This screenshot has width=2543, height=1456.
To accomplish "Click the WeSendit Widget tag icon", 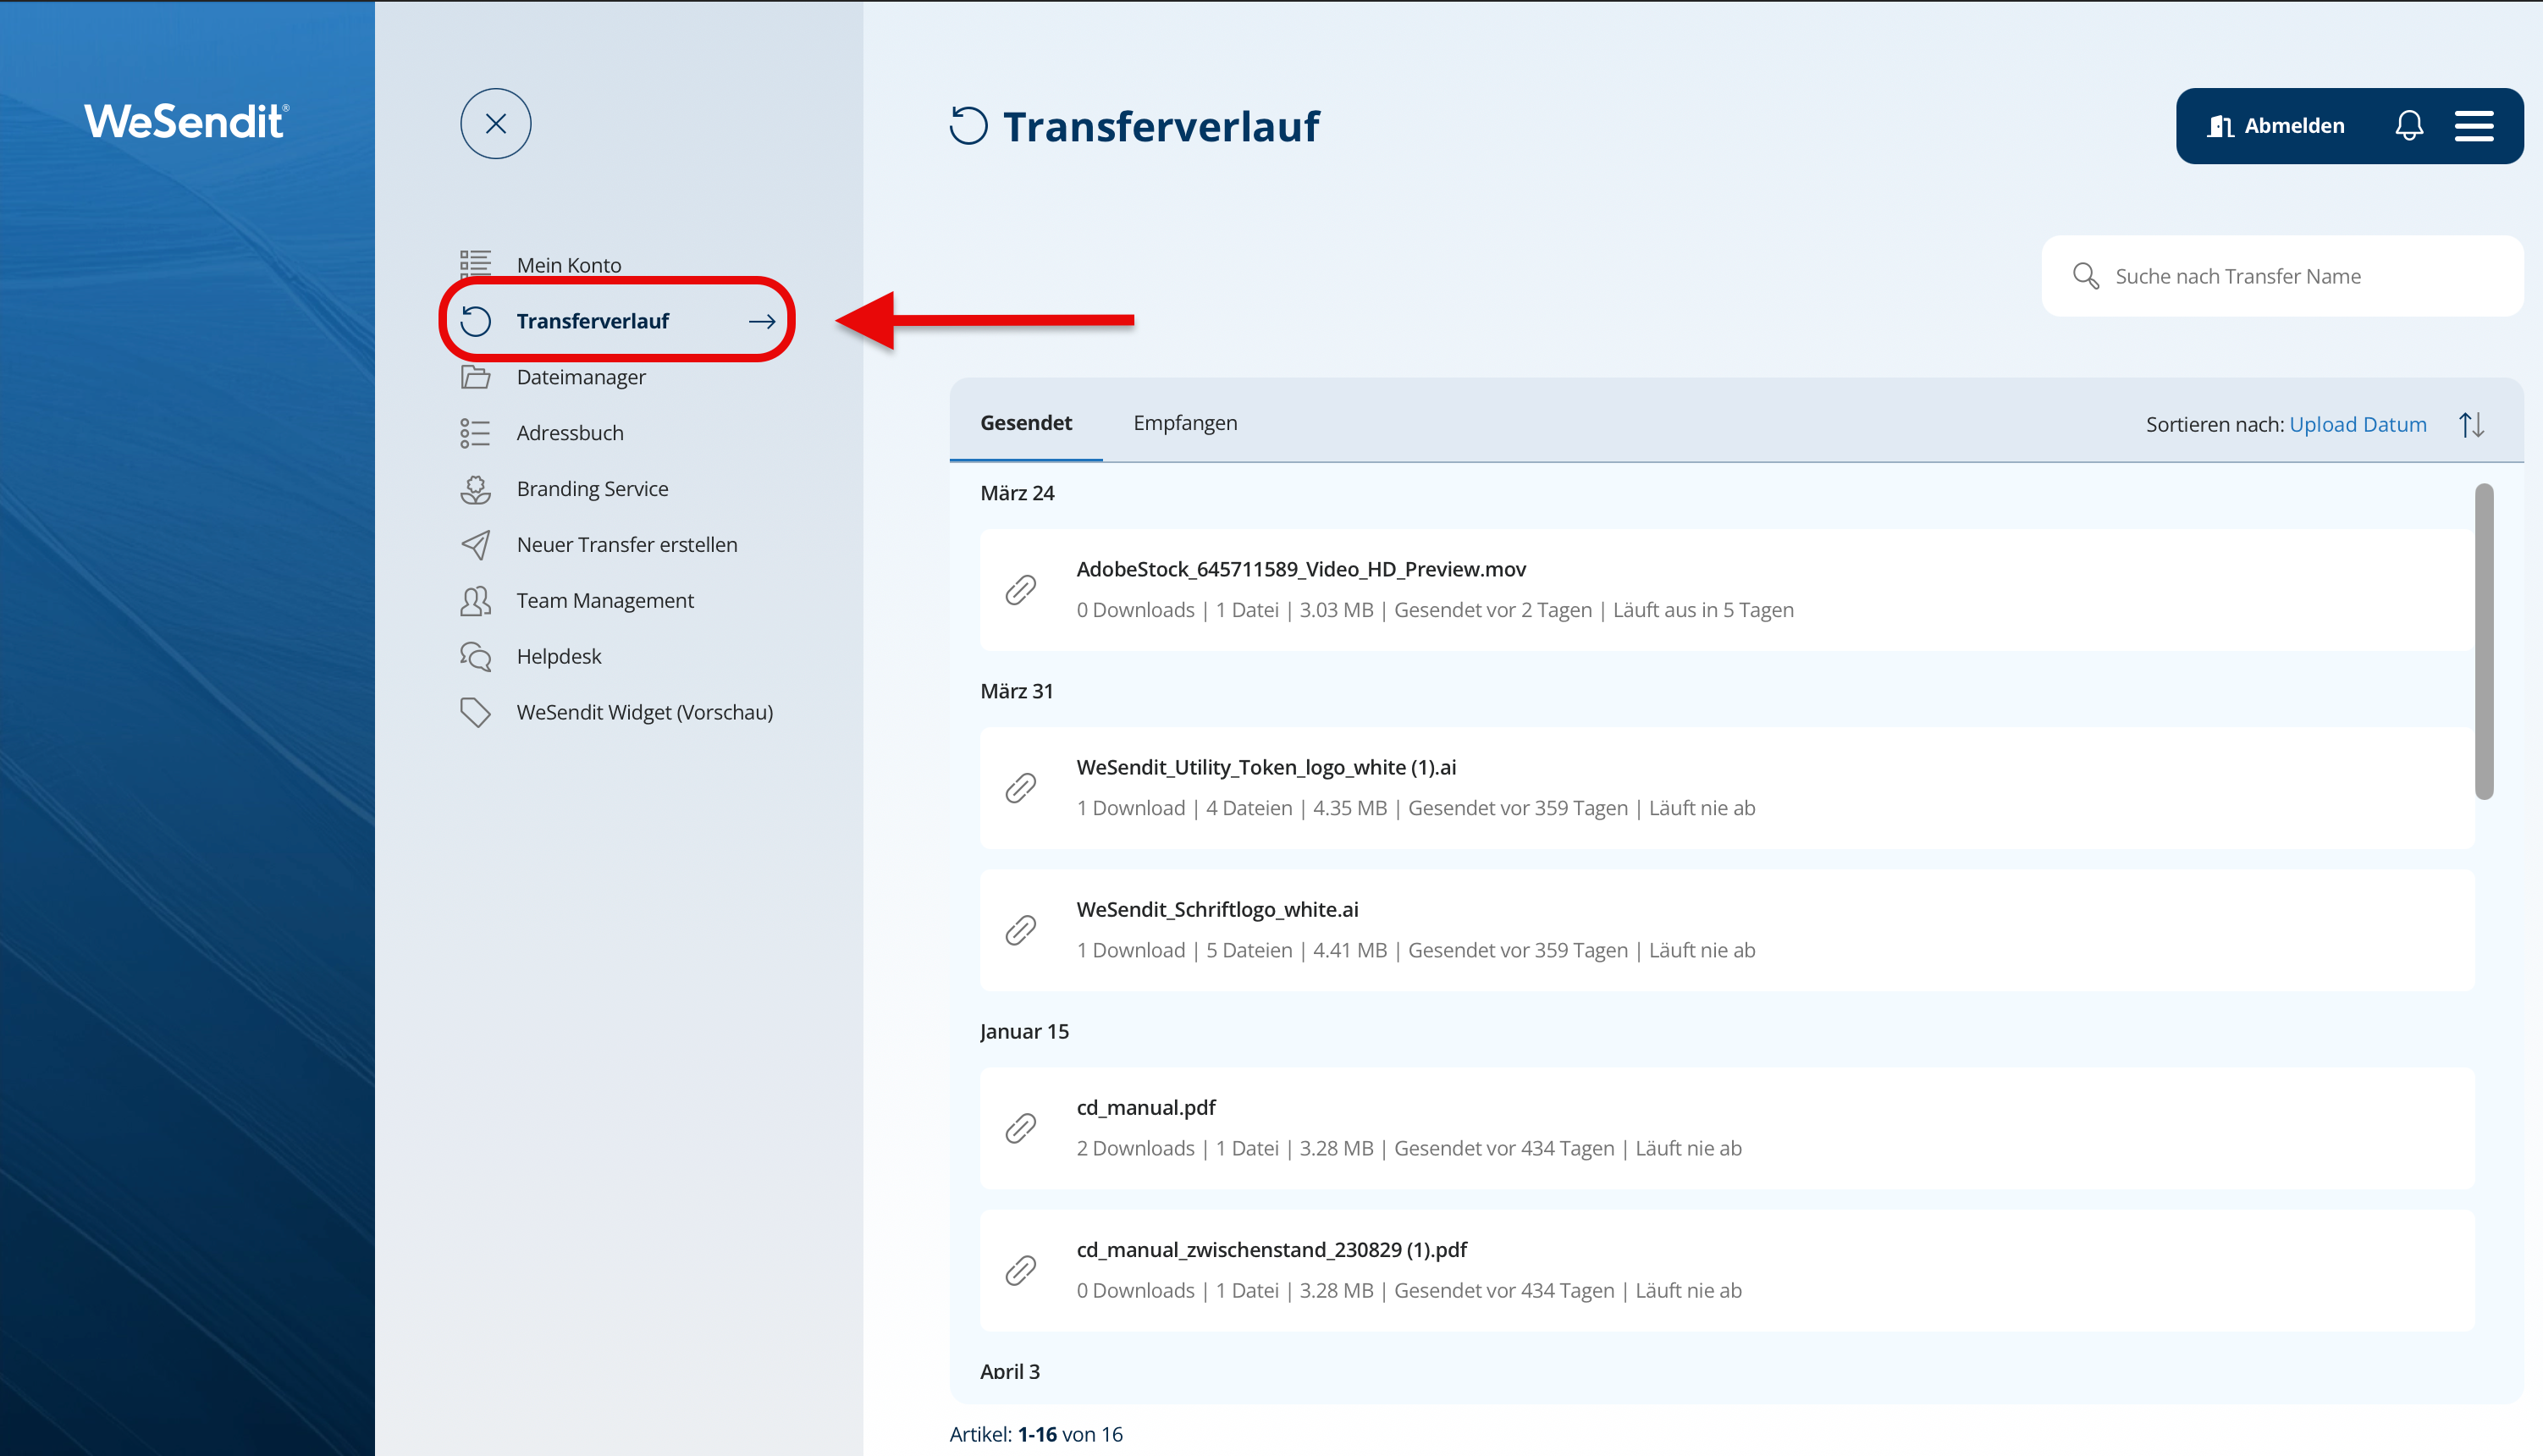I will (475, 712).
